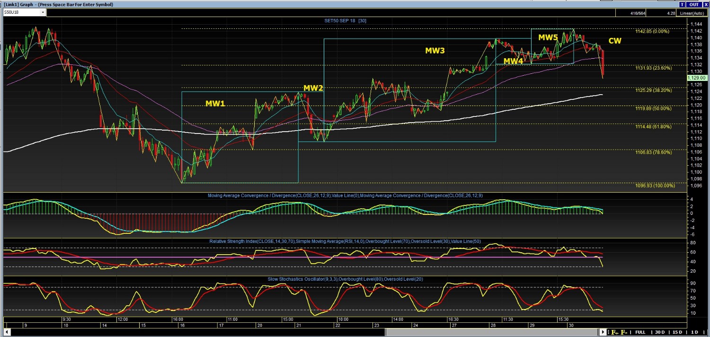Select the 30 D time range button
The image size is (710, 337).
point(659,332)
